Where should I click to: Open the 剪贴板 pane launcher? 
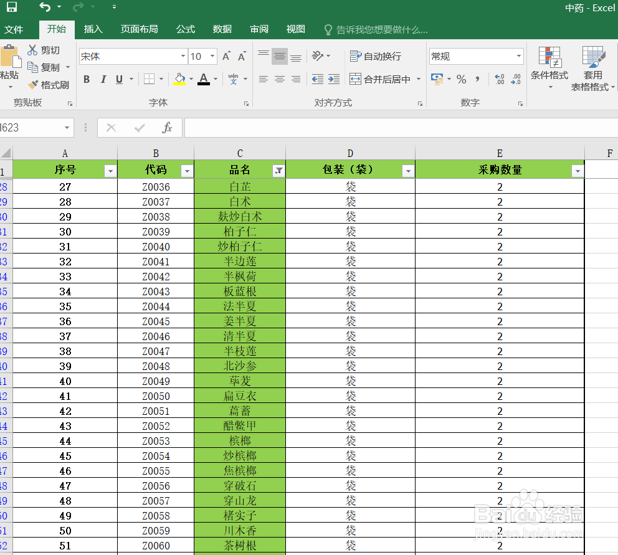[70, 103]
